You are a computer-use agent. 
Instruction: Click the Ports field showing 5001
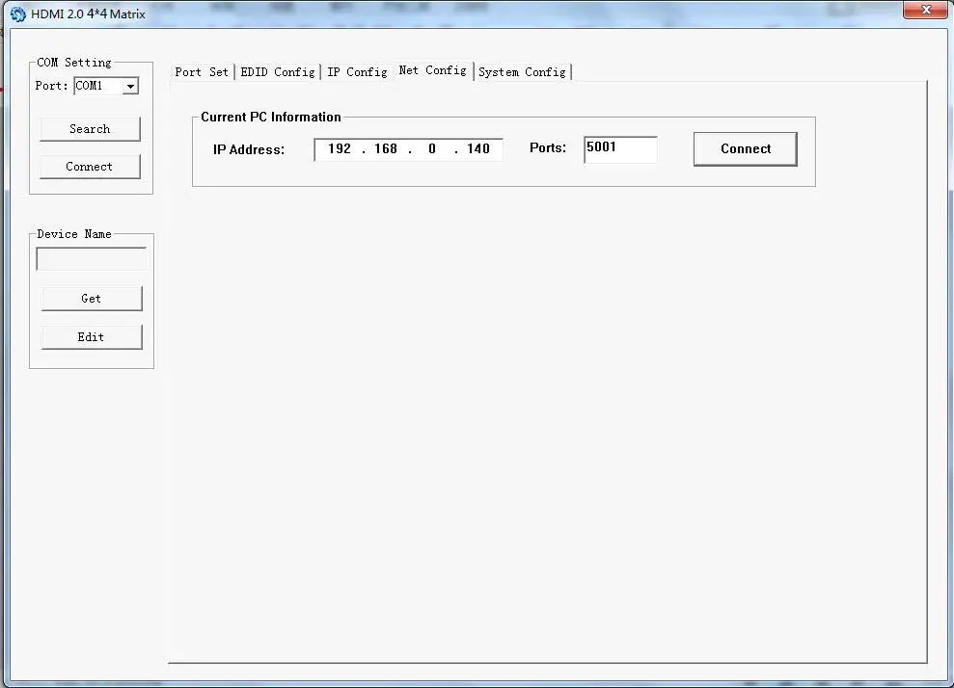(x=620, y=149)
